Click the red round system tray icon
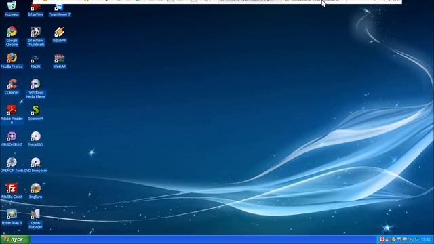Screen dimensions: 434x244 pos(382,239)
